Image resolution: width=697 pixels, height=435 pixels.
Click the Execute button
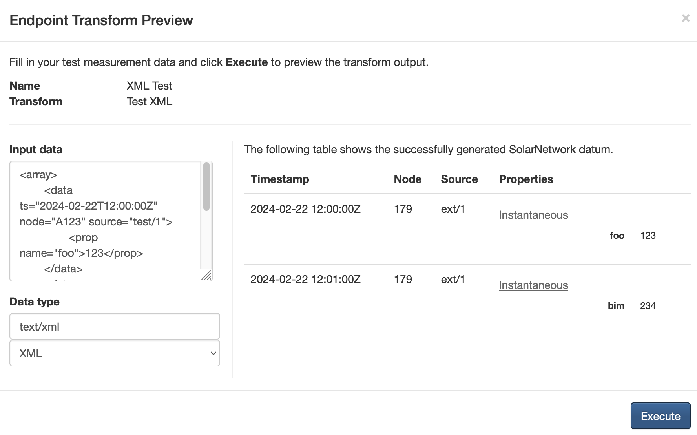pyautogui.click(x=660, y=416)
